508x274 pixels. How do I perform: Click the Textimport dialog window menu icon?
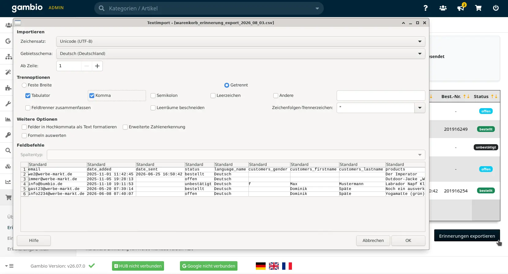coord(18,23)
